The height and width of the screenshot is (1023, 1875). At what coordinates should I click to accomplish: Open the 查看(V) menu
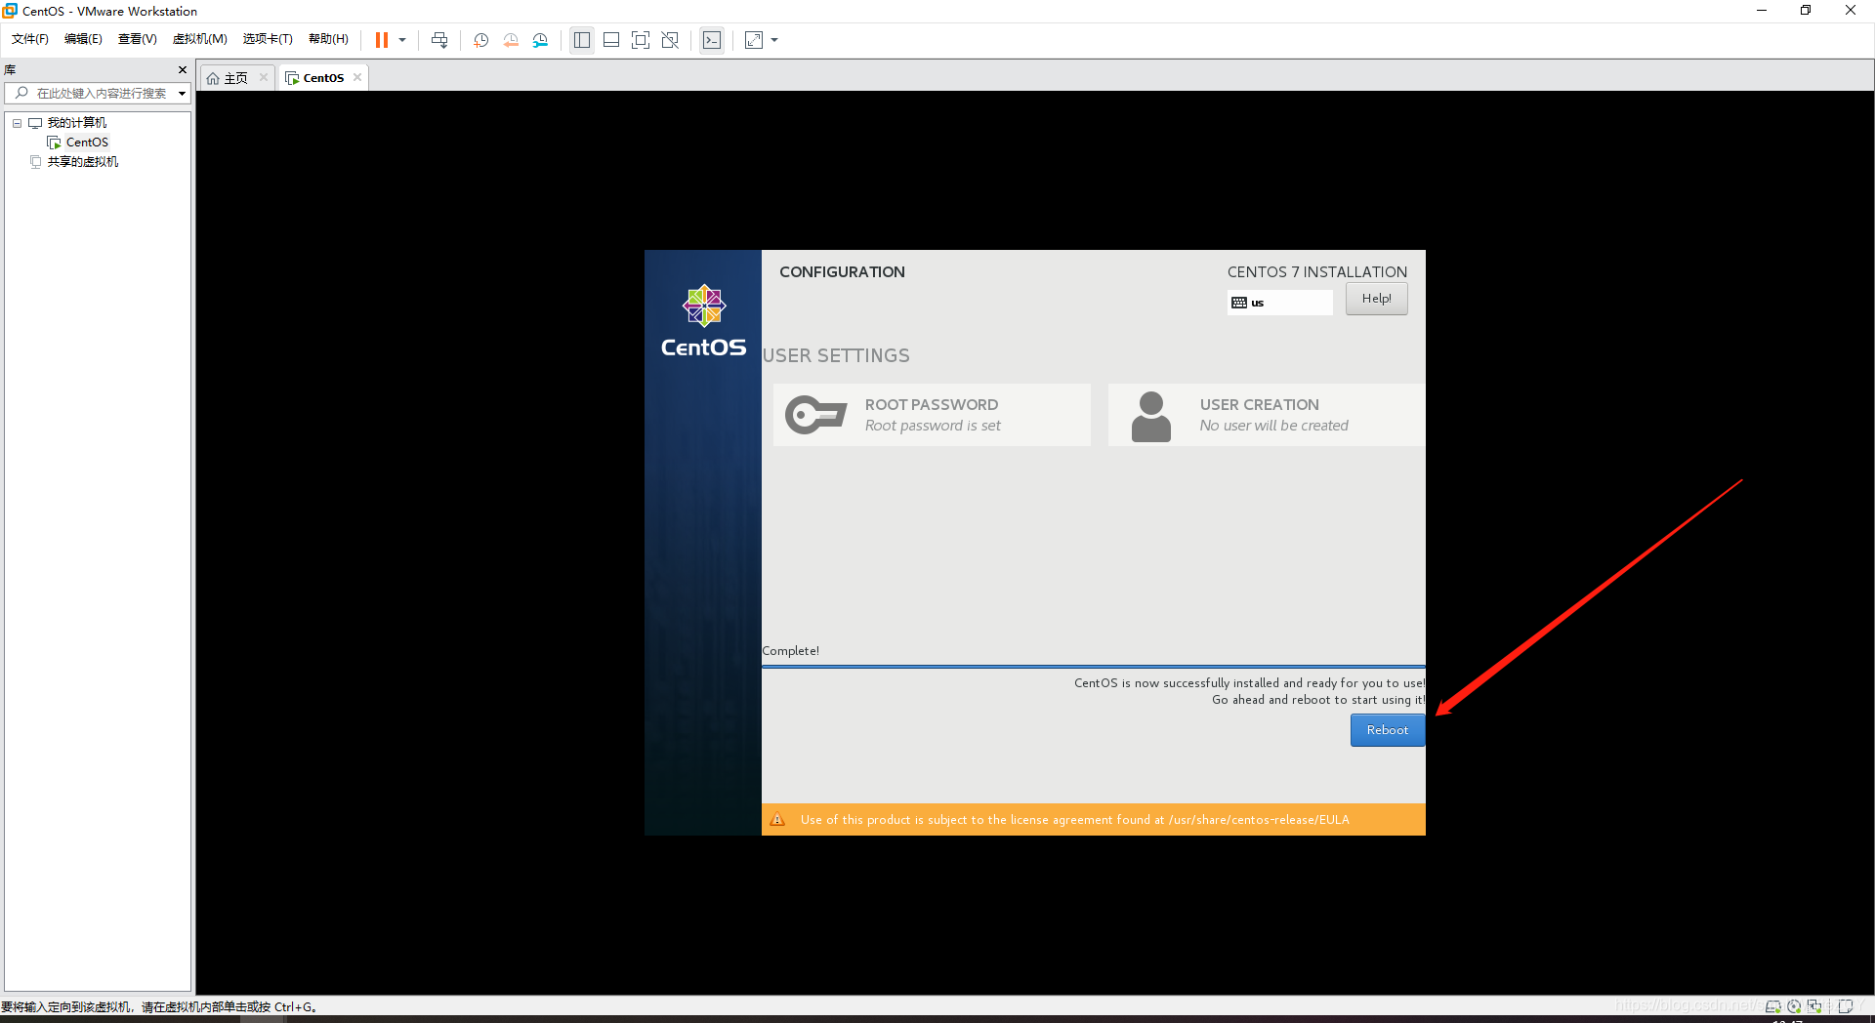click(138, 39)
